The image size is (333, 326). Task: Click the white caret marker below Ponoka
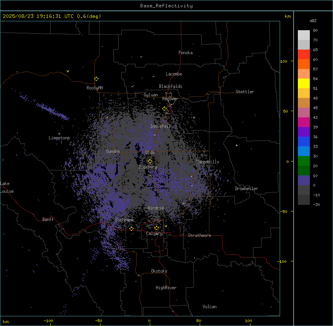click(x=141, y=57)
